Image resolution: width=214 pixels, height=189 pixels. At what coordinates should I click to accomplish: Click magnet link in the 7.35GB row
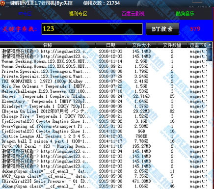[198, 176]
